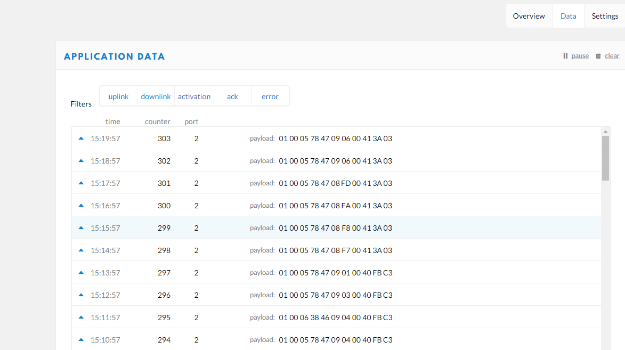
Task: Expand the 15:11:57 uplink row arrow
Action: tap(81, 317)
